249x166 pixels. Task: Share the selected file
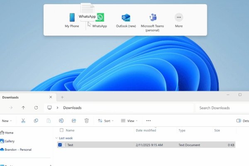tap(74, 121)
